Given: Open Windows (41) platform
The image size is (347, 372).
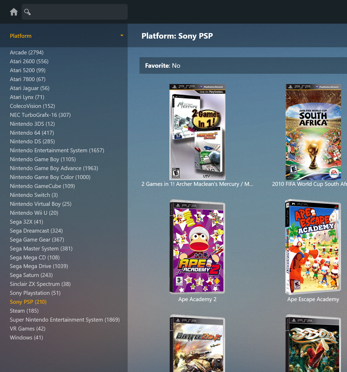Looking at the screenshot, I should point(27,338).
